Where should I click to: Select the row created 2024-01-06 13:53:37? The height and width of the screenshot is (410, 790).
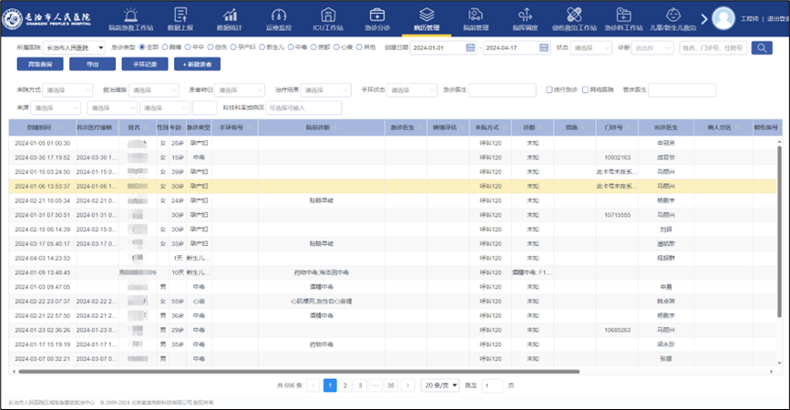coord(393,187)
